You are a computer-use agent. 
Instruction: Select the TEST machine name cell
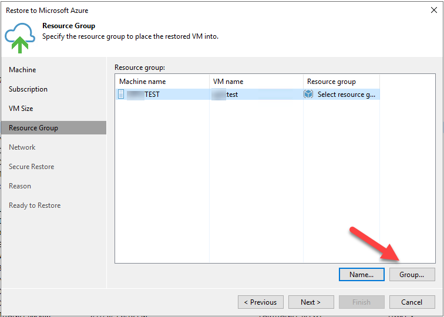point(163,94)
